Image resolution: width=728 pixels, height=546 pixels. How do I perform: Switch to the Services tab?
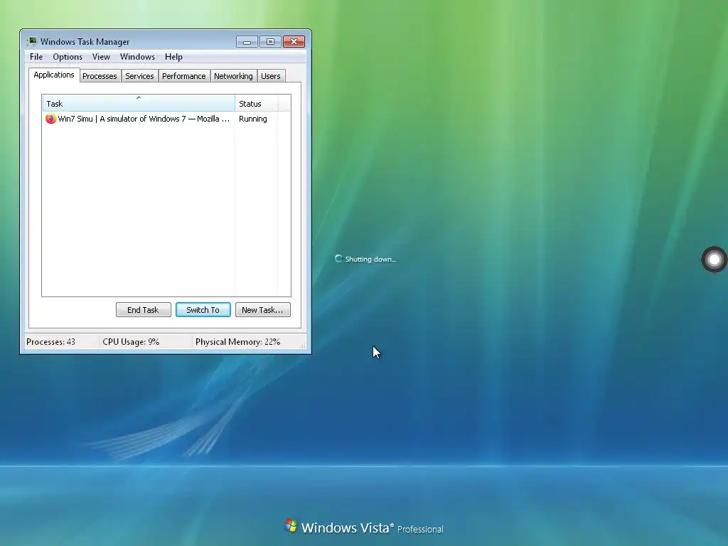point(139,76)
